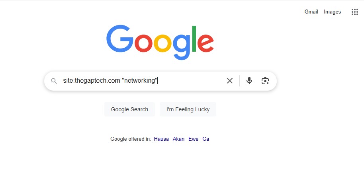This screenshot has width=364, height=192.
Task: Click the I'm Feeling Lucky button
Action: click(x=188, y=109)
